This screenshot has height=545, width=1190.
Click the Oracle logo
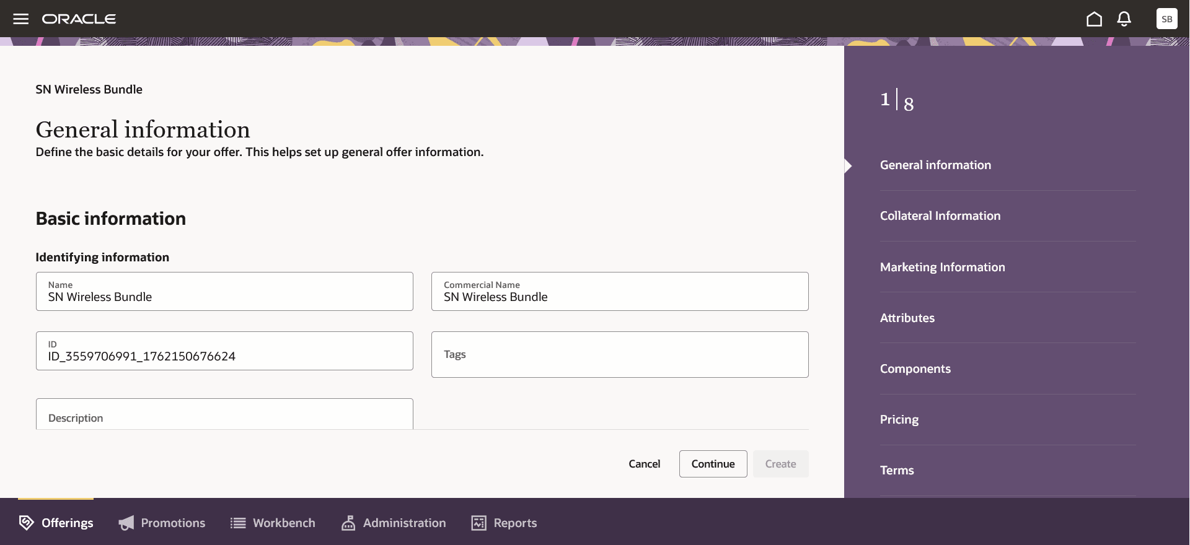tap(79, 19)
